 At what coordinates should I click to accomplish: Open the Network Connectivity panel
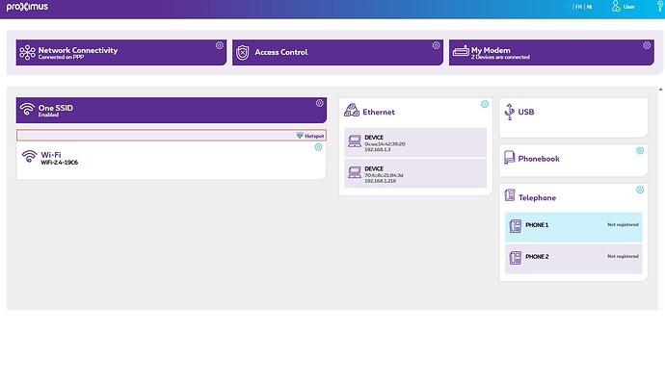click(121, 53)
